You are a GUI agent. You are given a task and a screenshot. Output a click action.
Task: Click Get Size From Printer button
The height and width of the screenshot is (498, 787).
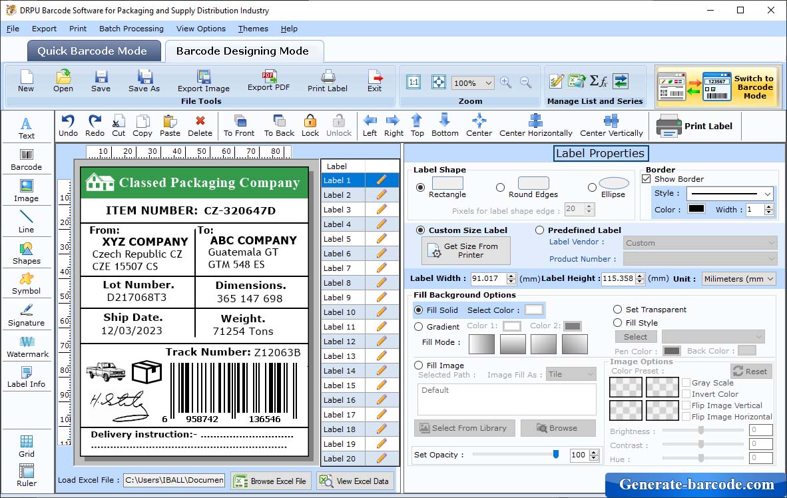coord(466,250)
